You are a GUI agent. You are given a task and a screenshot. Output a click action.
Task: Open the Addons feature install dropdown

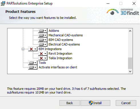(43, 31)
